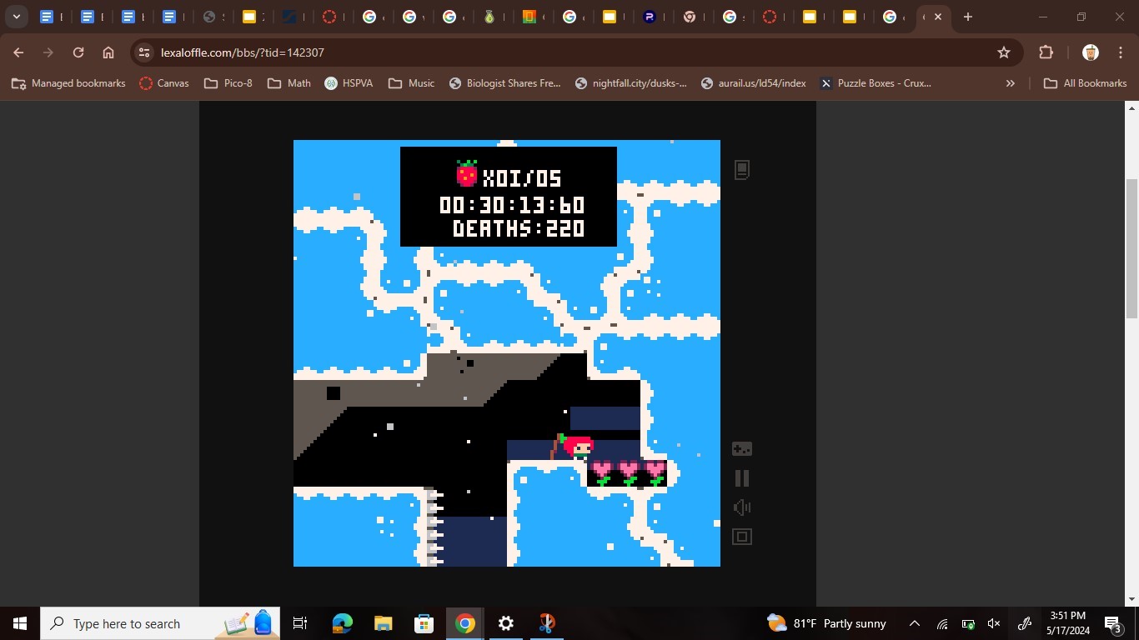Open Snipping Tool from the taskbar
This screenshot has height=640, width=1139.
tap(547, 623)
